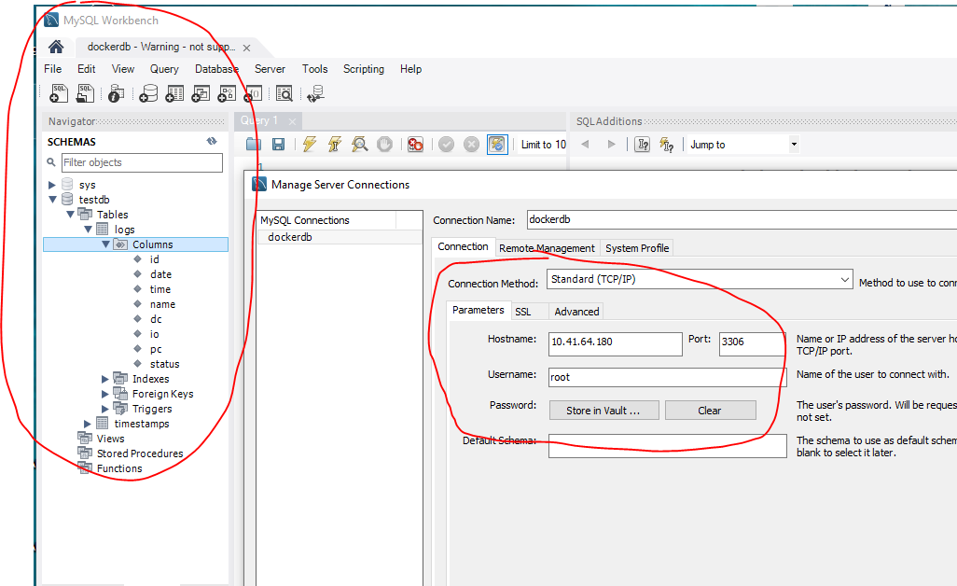Screen dimensions: 957x586
Task: Open the Limit to rows dropdown
Action: pos(543,145)
